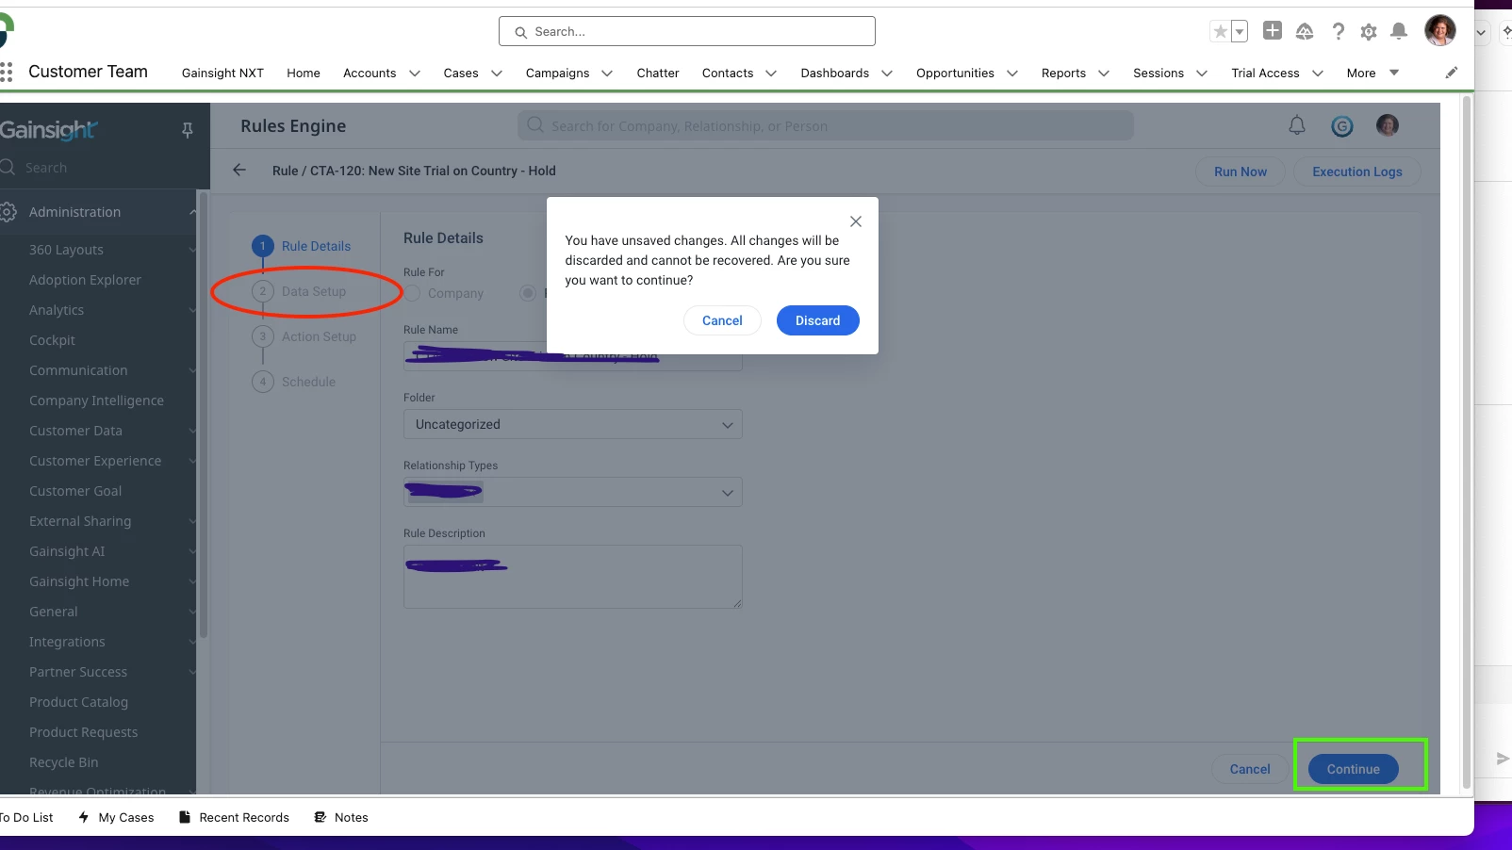Open the Trial Access tab
Screen dimensions: 1512x850
click(1265, 73)
